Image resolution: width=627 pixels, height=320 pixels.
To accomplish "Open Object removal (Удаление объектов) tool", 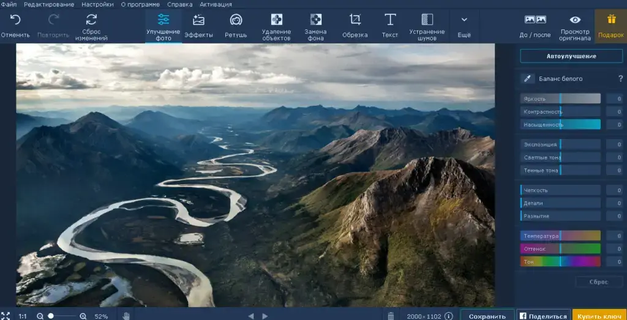I will [x=276, y=20].
